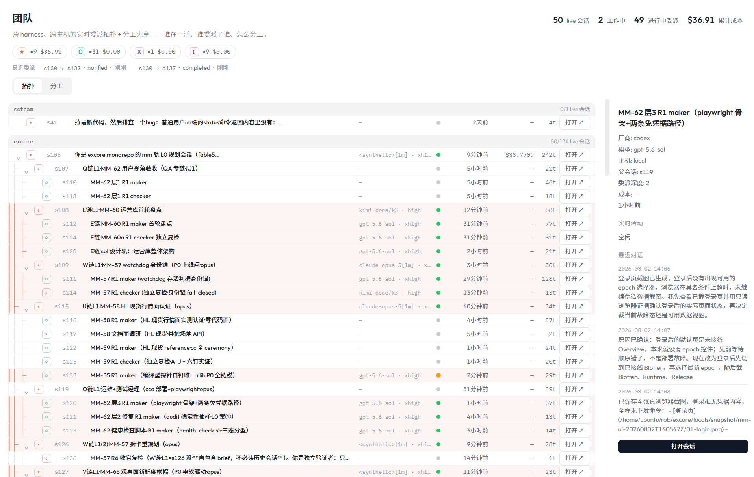
Task: Click kimi icon beside session s108
Action: pos(39,210)
